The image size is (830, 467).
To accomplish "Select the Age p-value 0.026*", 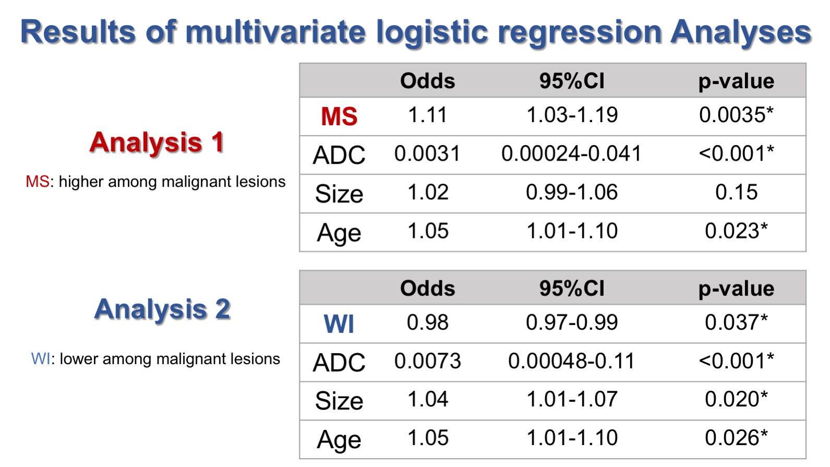I will 736,438.
